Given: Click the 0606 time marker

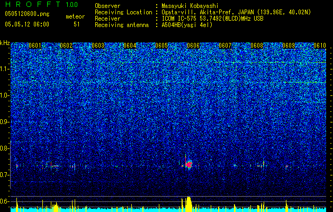Looking at the screenshot, I should tap(193, 46).
